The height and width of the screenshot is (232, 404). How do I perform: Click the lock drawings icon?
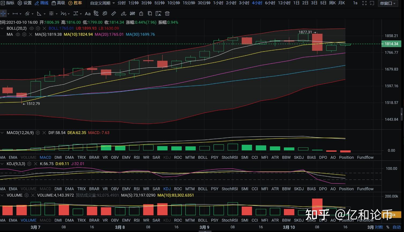click(x=141, y=13)
